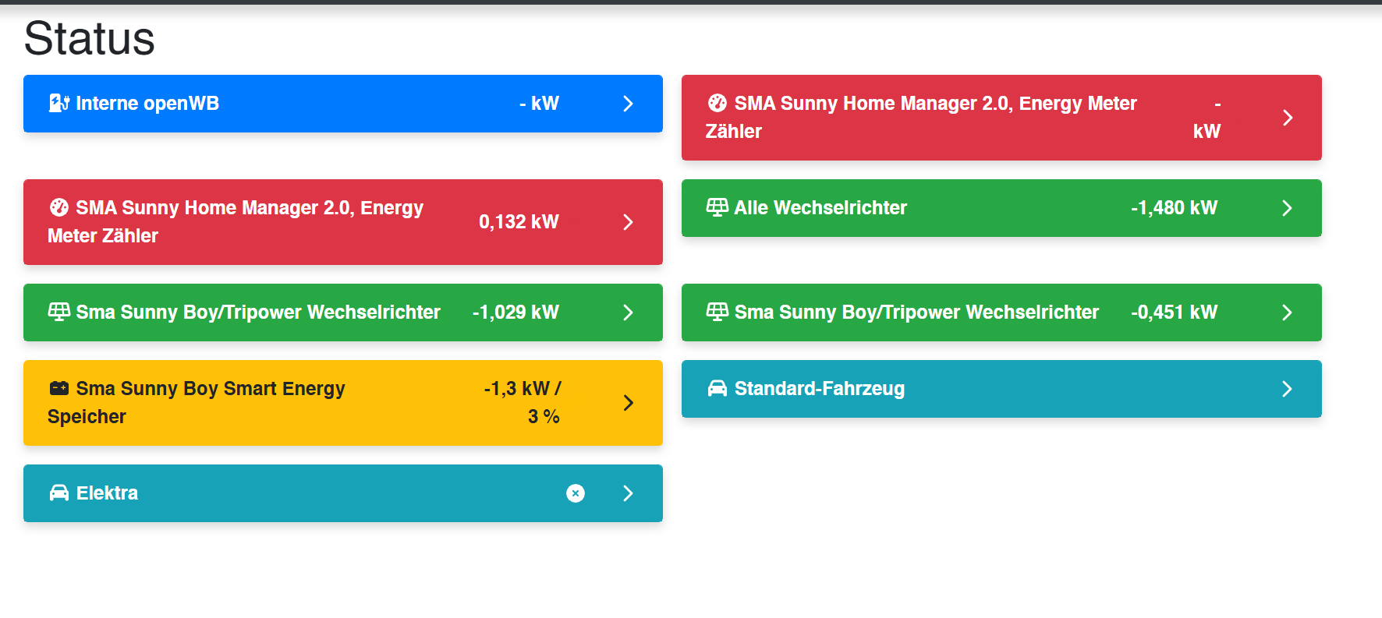Click the circled x status icon on Elektra
This screenshot has height=618, width=1382.
576,493
